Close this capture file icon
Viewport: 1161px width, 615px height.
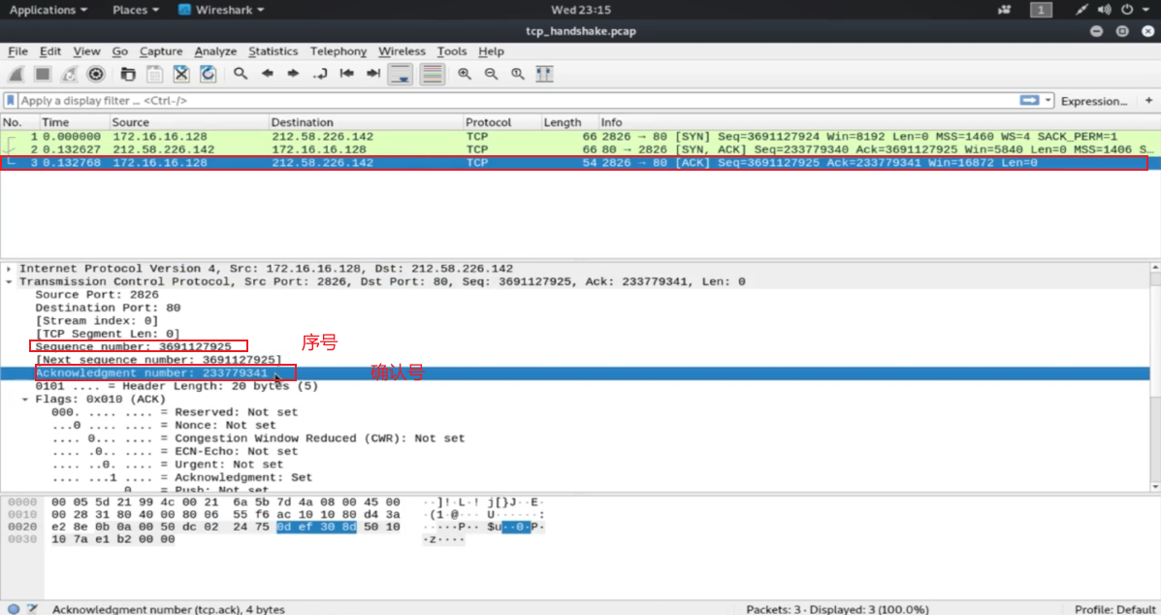point(181,74)
